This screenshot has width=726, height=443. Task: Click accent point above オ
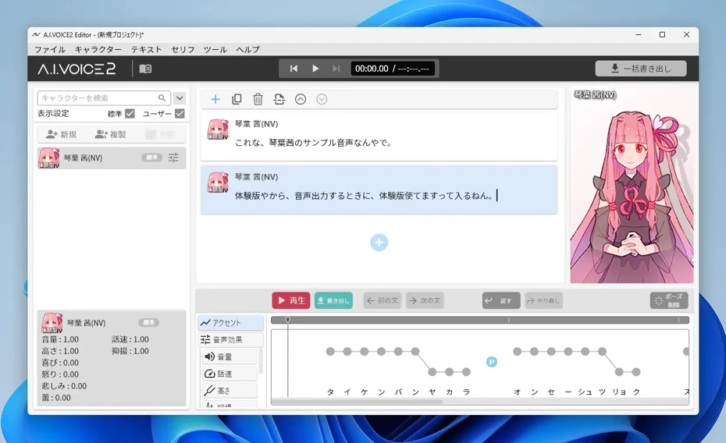(x=518, y=352)
